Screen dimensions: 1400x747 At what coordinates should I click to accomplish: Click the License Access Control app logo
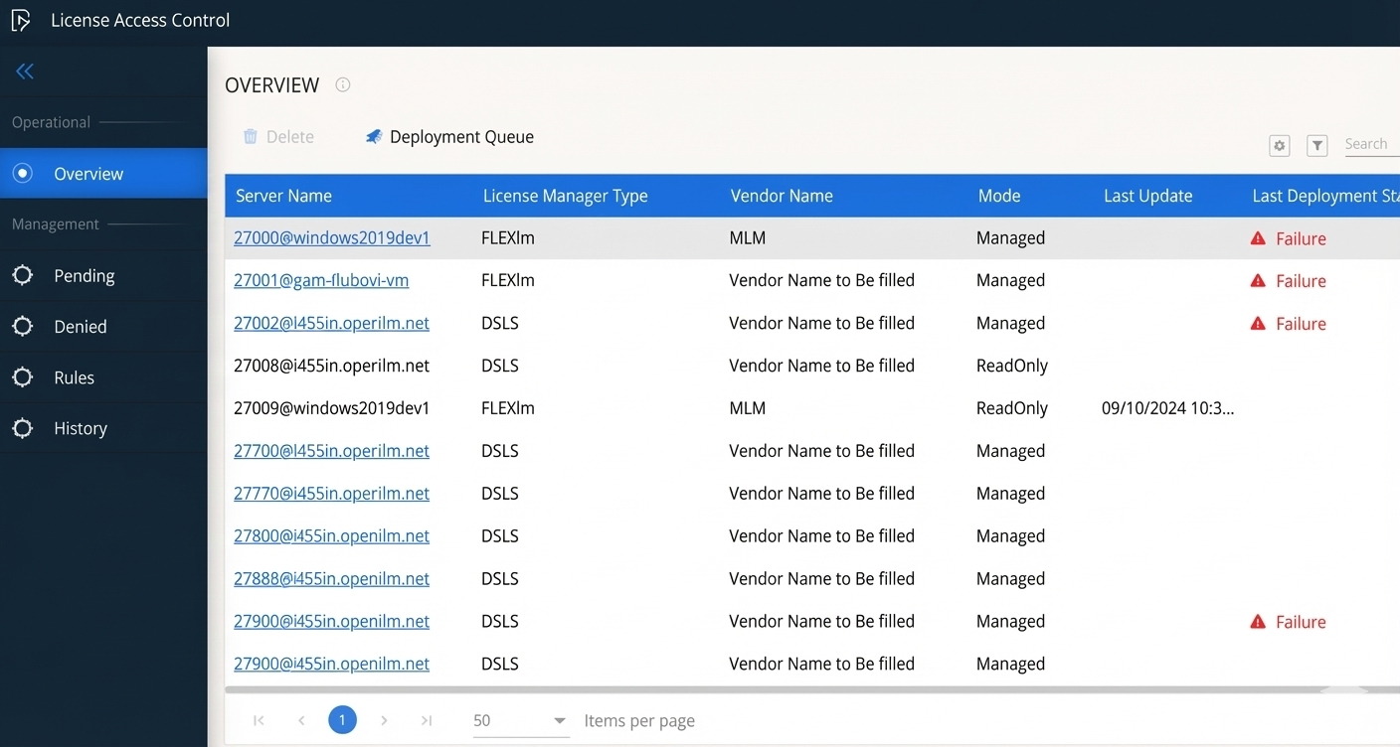tap(21, 20)
